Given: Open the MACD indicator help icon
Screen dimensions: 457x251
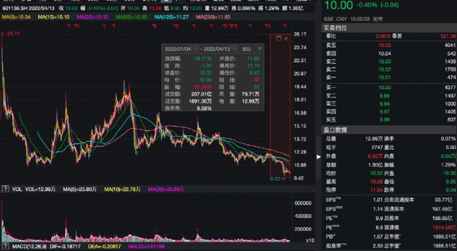Looking at the screenshot, I should pyautogui.click(x=5, y=246).
